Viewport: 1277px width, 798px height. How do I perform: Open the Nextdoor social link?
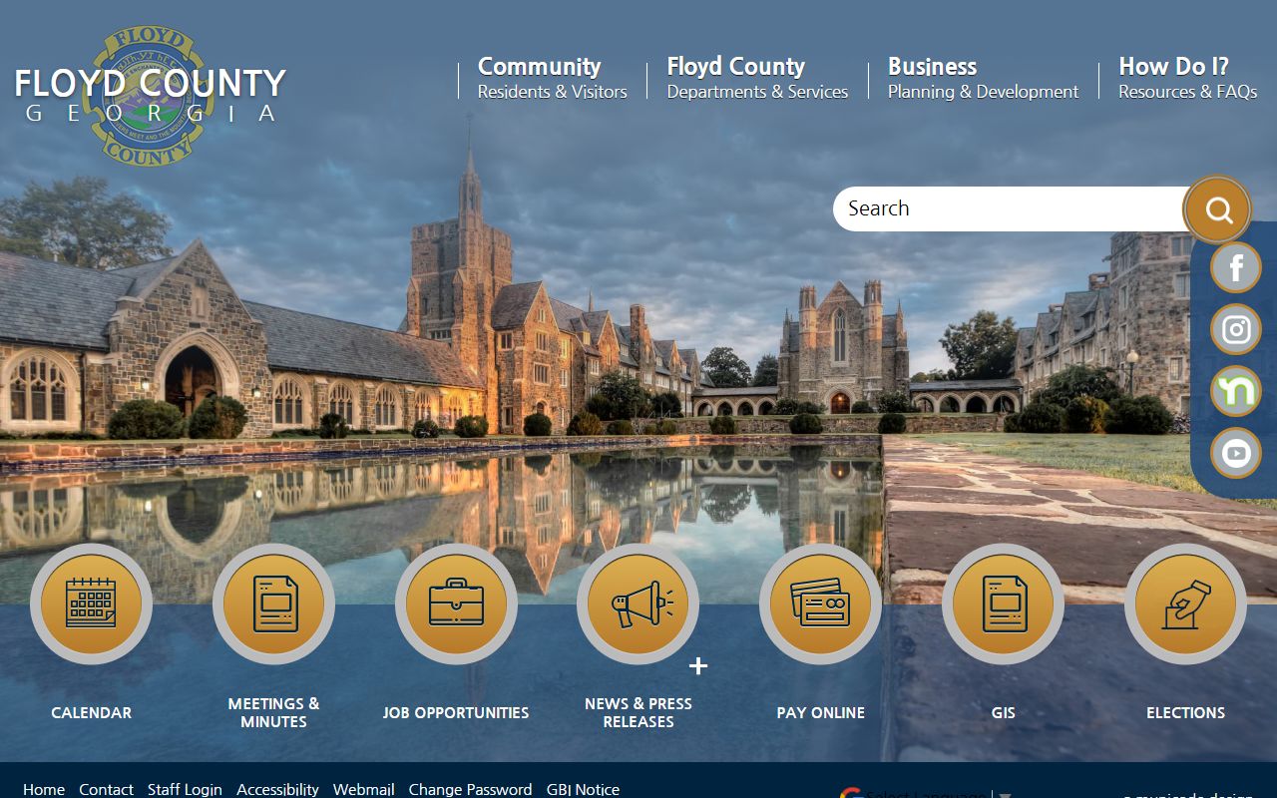pyautogui.click(x=1236, y=391)
